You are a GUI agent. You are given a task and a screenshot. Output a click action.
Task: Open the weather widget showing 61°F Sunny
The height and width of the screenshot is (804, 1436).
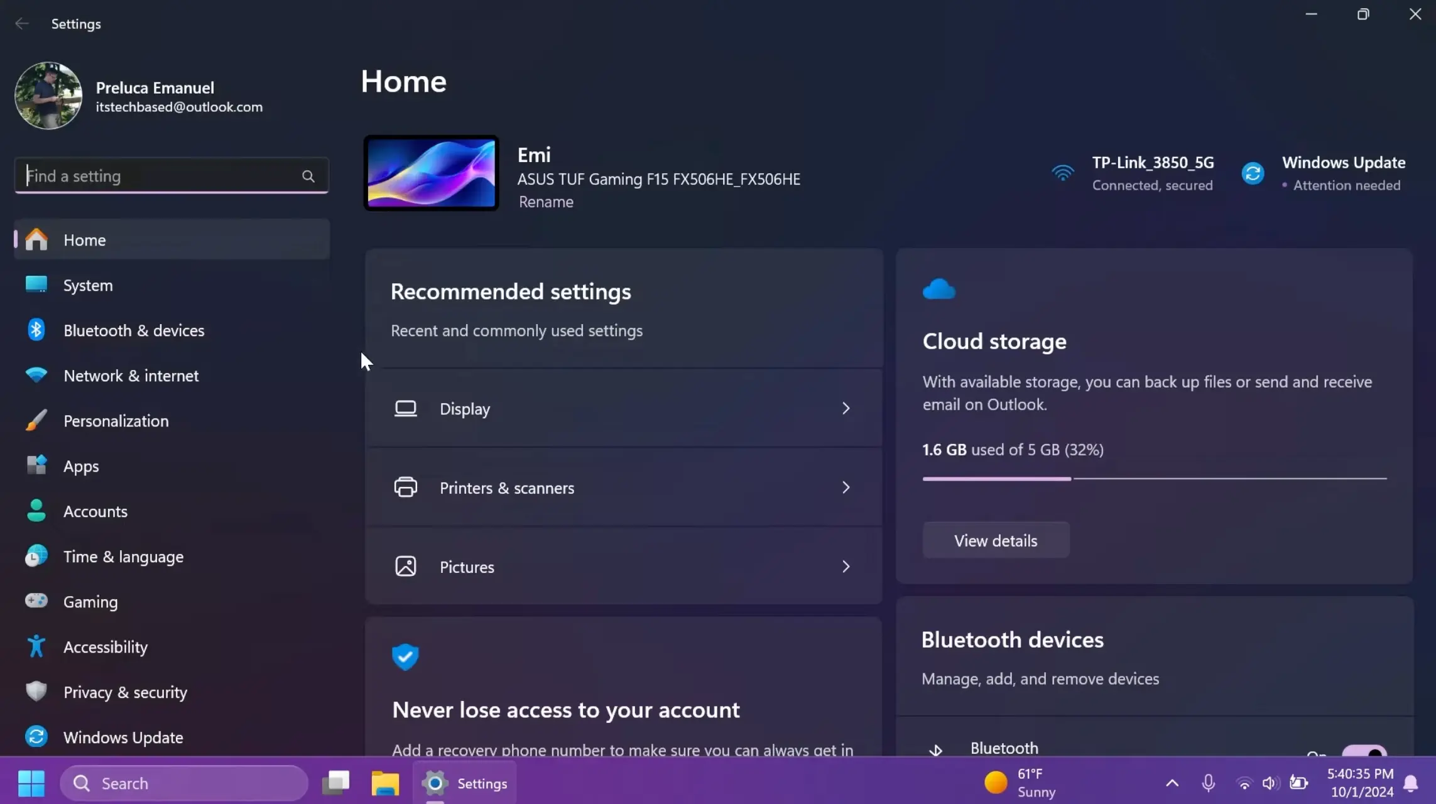(1021, 783)
